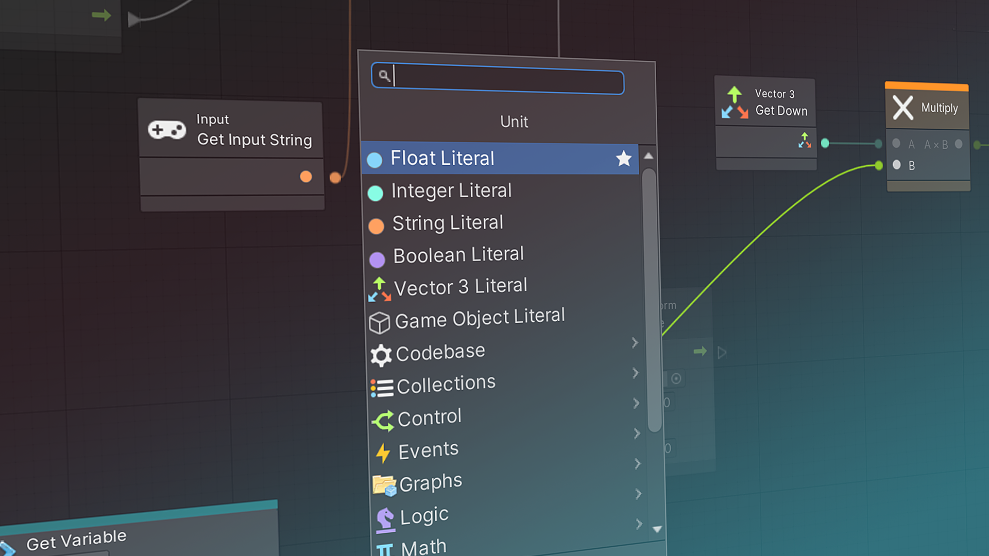
Task: Click the Multiply X icon
Action: click(902, 108)
